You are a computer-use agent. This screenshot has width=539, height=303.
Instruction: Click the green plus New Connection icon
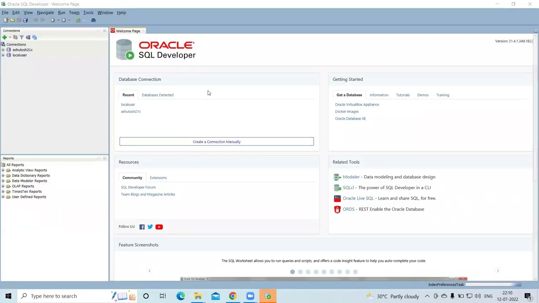click(4, 37)
